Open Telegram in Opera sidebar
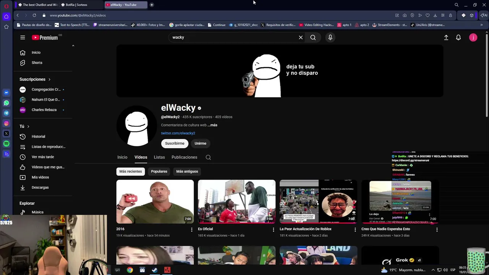489x275 pixels. [6, 113]
